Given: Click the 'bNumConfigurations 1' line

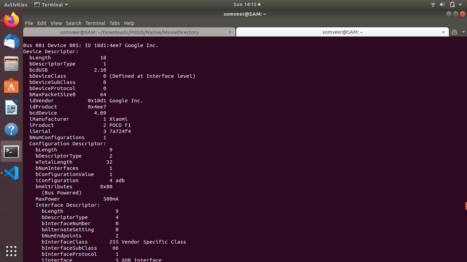Looking at the screenshot, I should 68,137.
